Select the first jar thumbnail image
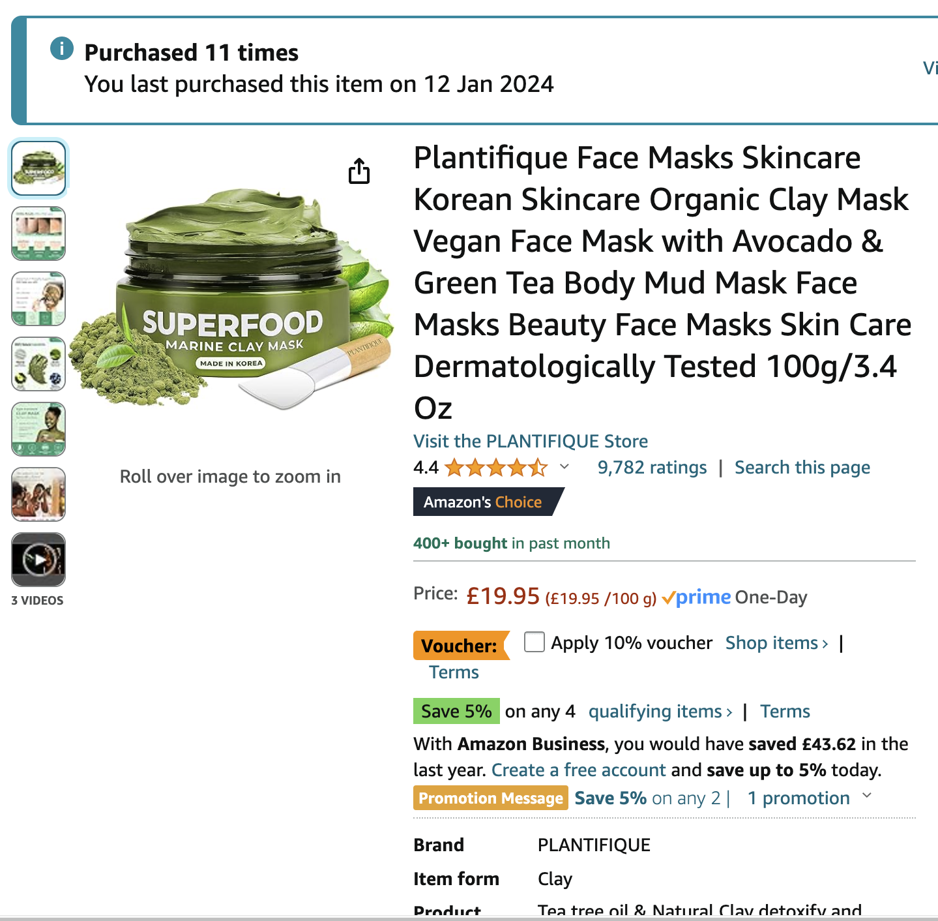The width and height of the screenshot is (938, 921). (x=38, y=168)
